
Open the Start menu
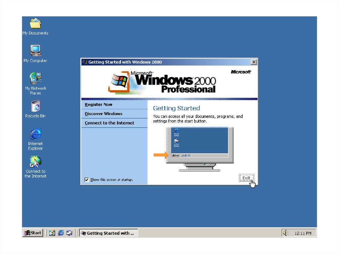(x=33, y=233)
